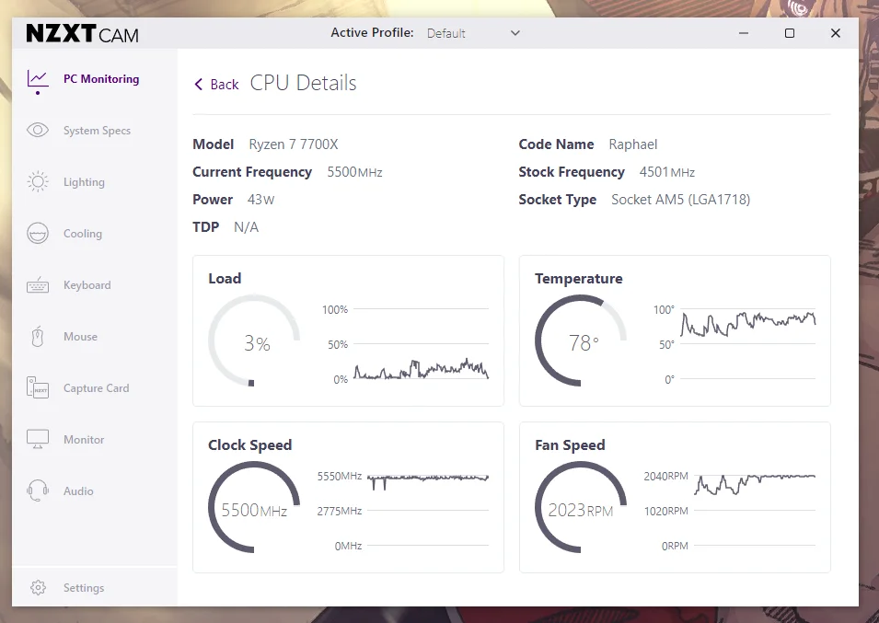Go Back from CPU Details

216,84
